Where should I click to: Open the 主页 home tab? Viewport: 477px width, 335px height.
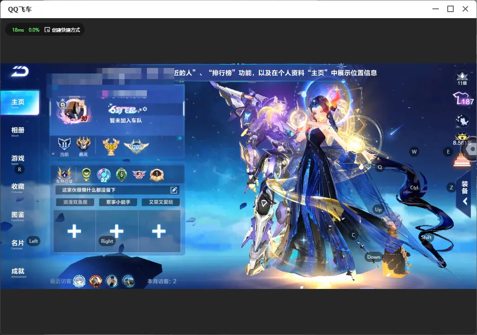20,103
